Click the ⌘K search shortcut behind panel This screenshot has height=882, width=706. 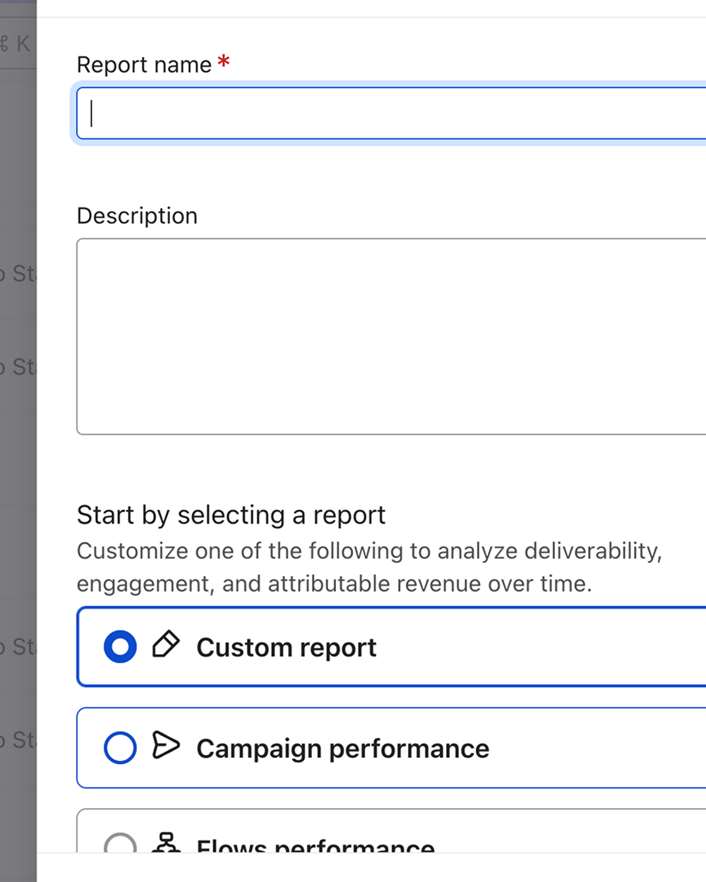pyautogui.click(x=17, y=44)
